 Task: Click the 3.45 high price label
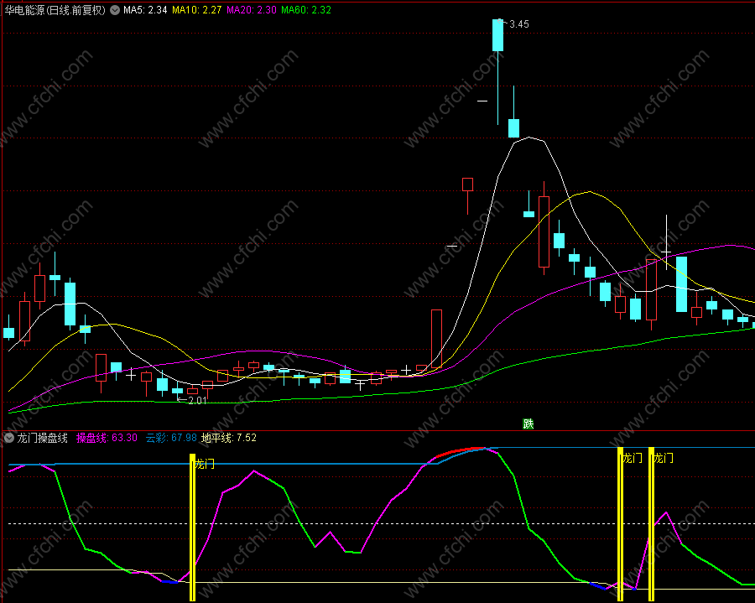click(518, 25)
